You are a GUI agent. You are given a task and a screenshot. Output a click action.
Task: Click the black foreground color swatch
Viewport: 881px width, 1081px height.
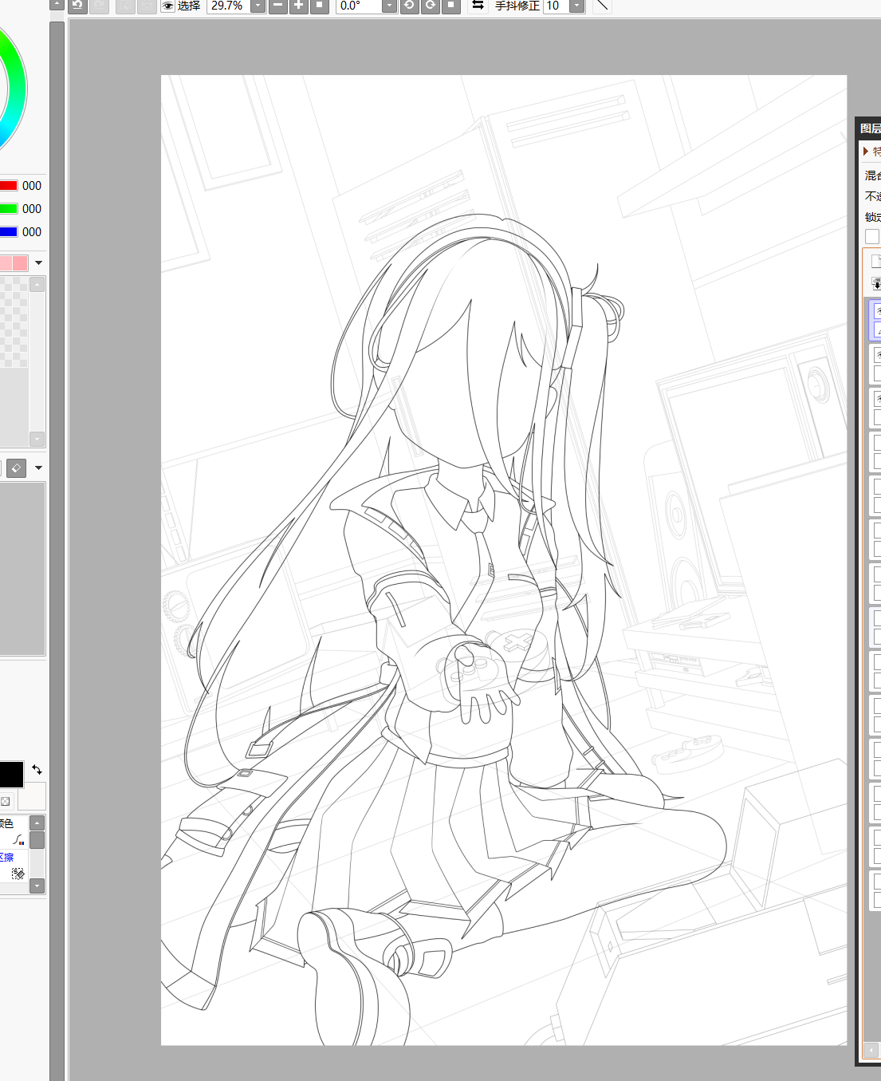click(11, 774)
